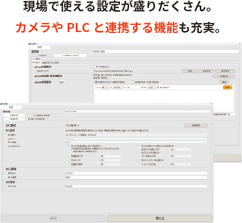Enable the AND condition checkbox
The width and height of the screenshot is (242, 223).
click(133, 82)
